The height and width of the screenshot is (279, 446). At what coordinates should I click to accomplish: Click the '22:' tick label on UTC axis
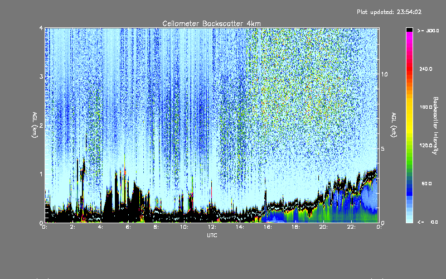coord(351,227)
